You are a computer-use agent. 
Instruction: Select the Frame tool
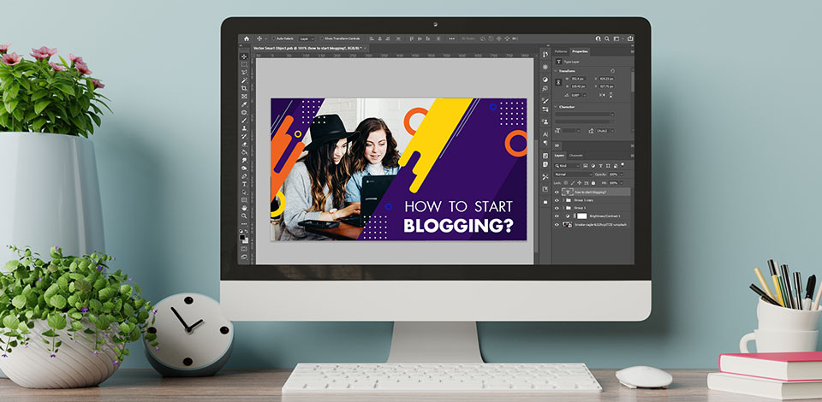coord(244,97)
